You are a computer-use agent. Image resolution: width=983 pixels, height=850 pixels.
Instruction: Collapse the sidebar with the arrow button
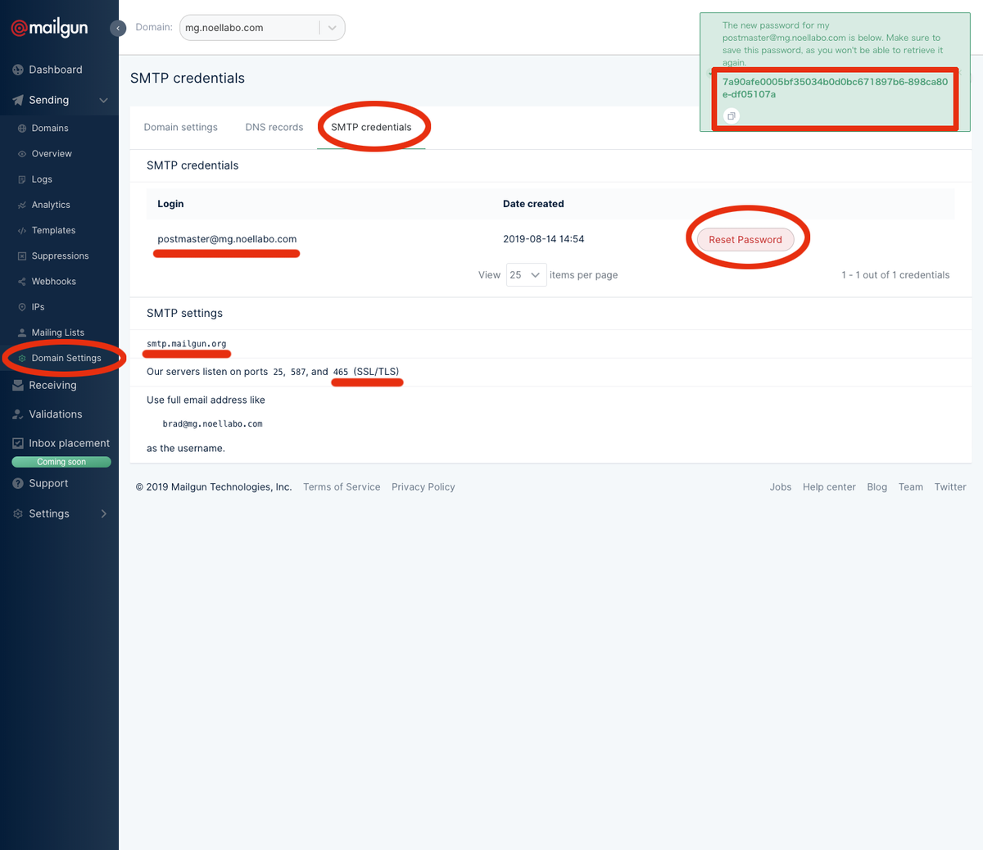coord(118,28)
